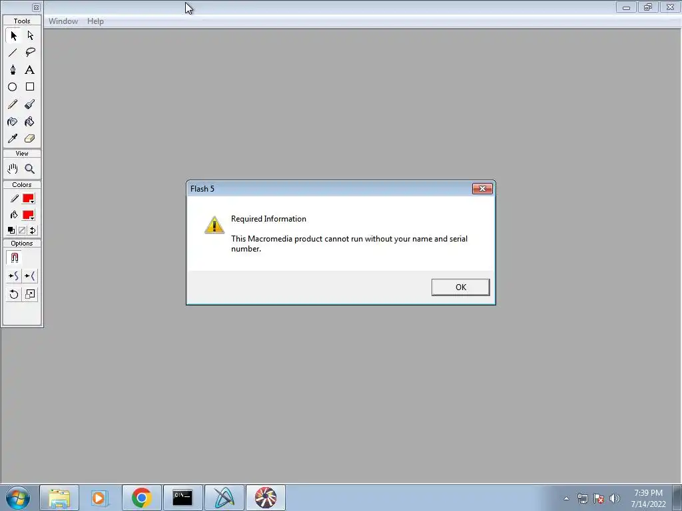Click the 'Required Information' heading text
Screen dimensions: 682x511
coord(268,219)
